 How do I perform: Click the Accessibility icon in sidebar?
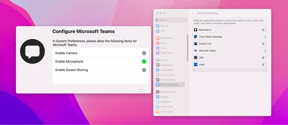pos(158,70)
